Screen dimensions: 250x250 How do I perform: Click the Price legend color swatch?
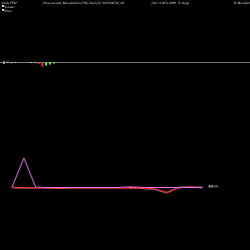(x=3, y=10)
